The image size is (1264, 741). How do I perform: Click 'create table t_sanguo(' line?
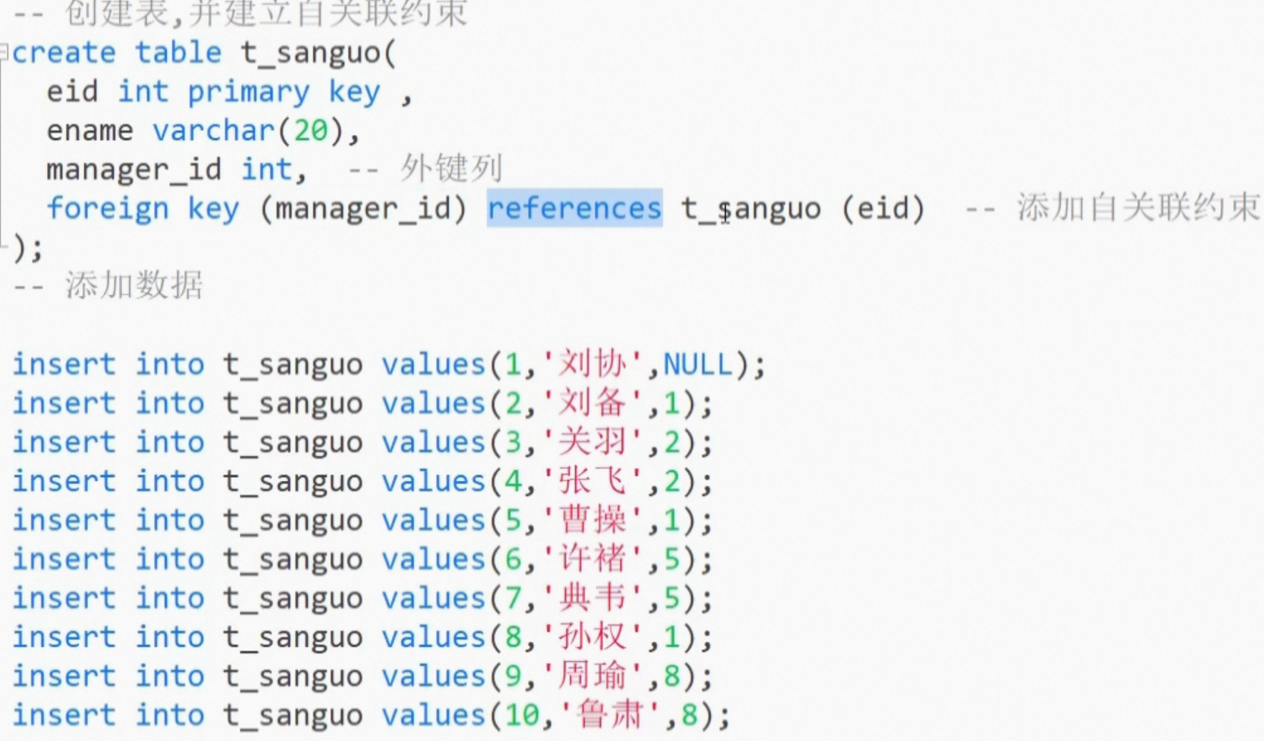(x=204, y=53)
